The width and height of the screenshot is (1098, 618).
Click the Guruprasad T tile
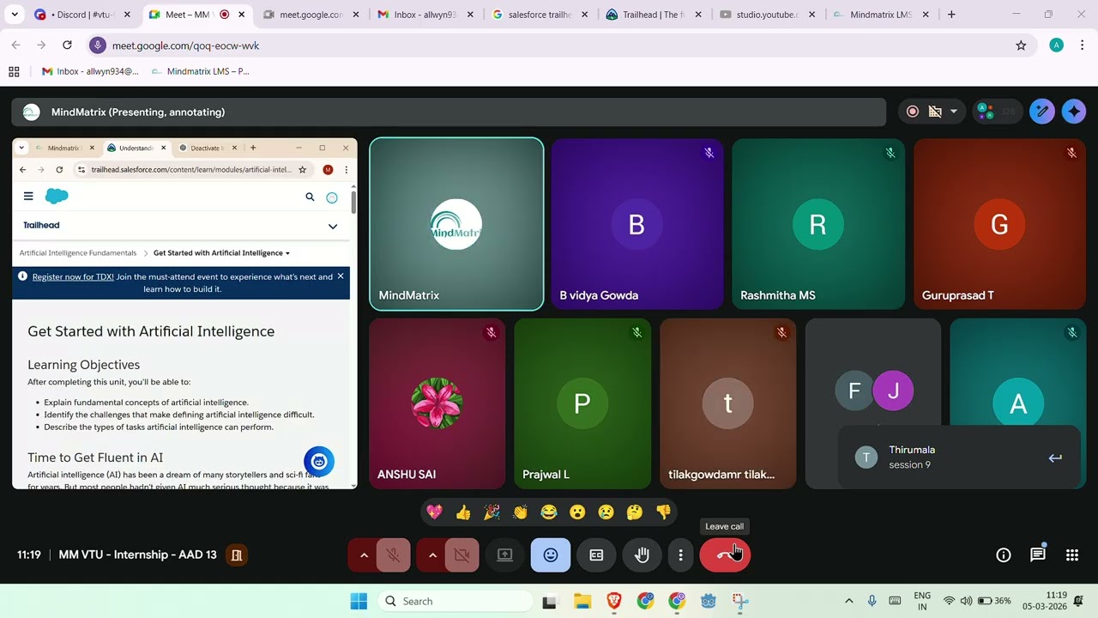point(999,224)
